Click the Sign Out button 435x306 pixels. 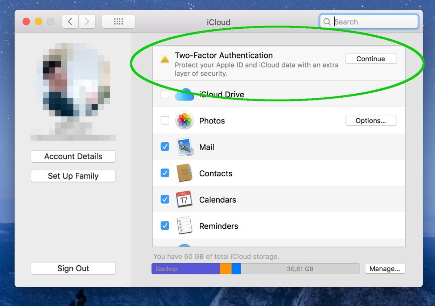pos(73,269)
